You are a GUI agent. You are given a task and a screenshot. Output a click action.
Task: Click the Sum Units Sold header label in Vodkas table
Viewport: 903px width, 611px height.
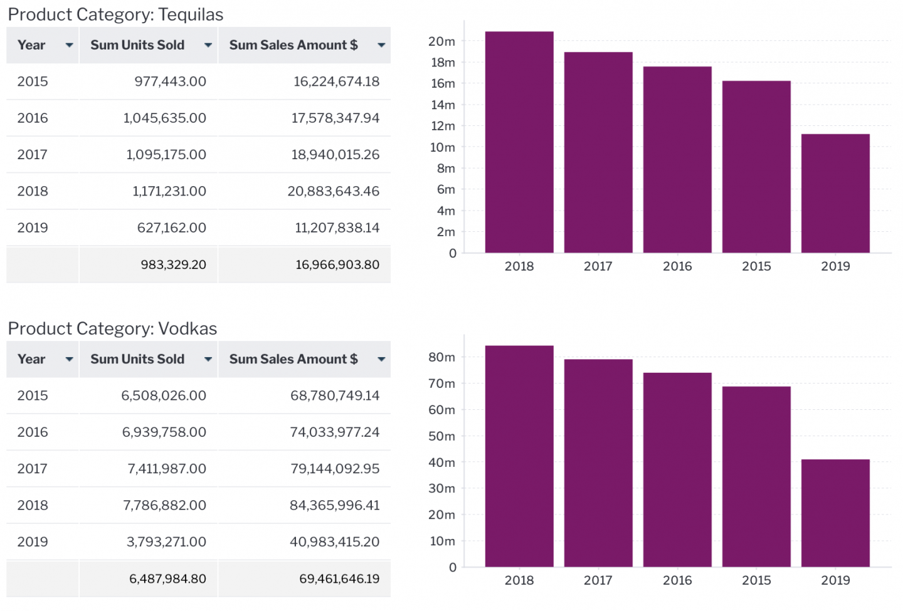tap(137, 359)
